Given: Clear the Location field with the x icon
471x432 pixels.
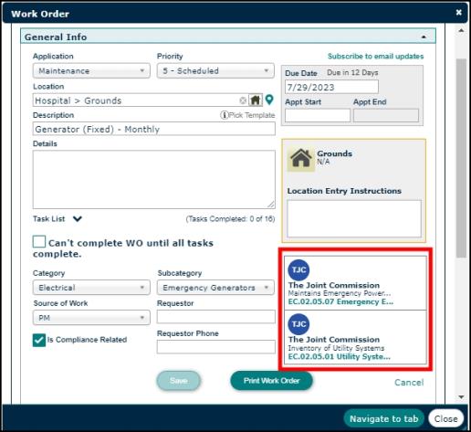Looking at the screenshot, I should [x=243, y=100].
